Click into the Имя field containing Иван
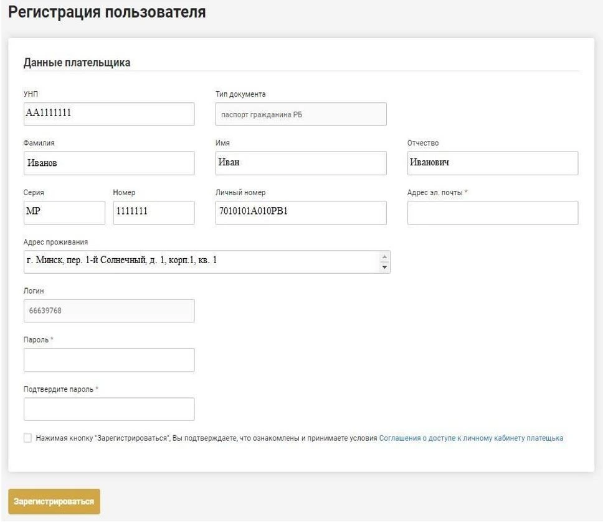603x522 pixels. tap(300, 163)
